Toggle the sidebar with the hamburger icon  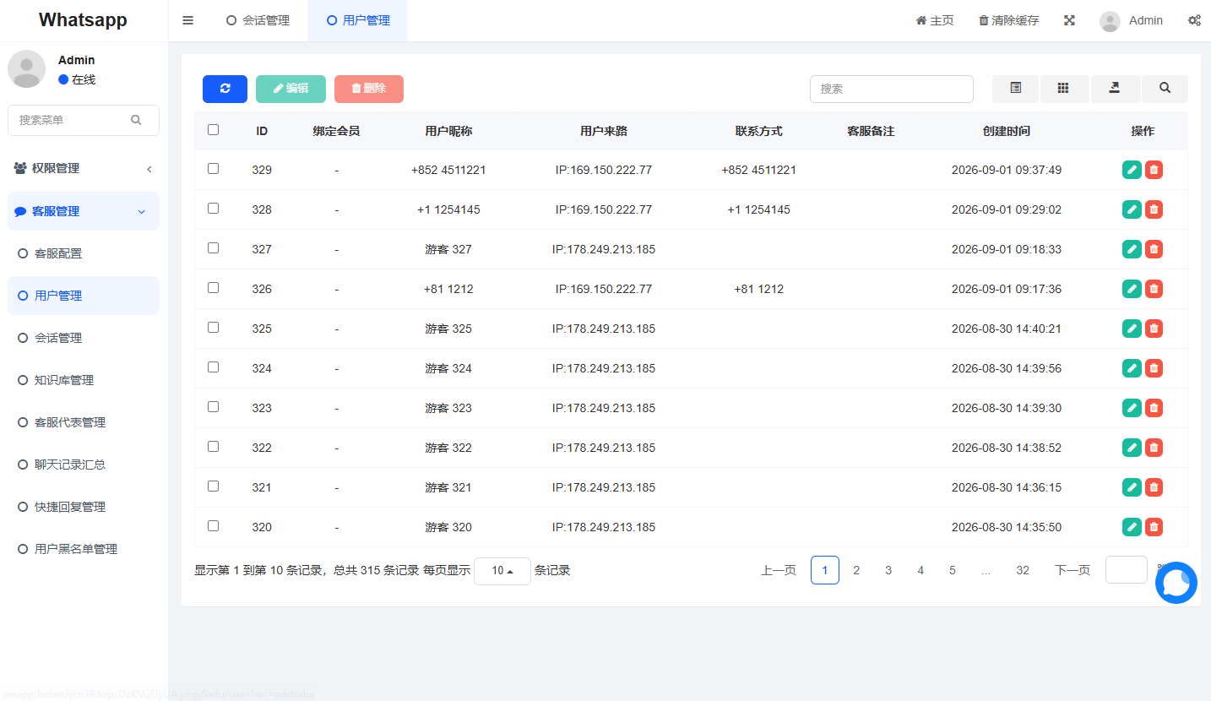(187, 20)
